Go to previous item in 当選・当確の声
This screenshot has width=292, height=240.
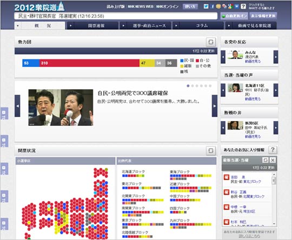[223, 90]
